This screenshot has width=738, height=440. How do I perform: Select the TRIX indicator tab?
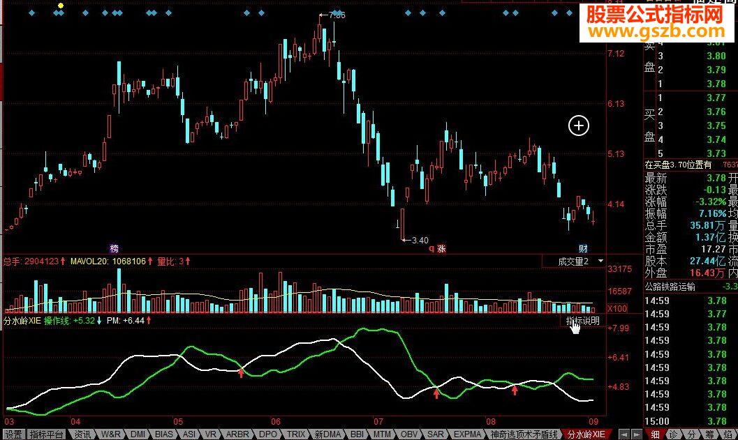pyautogui.click(x=296, y=434)
